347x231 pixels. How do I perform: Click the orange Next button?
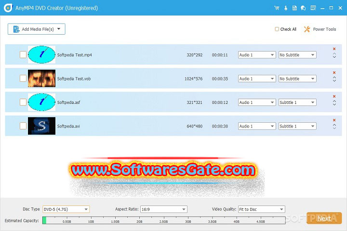coord(324,218)
